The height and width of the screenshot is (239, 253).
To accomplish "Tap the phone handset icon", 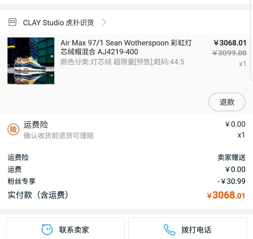I will pos(170,230).
